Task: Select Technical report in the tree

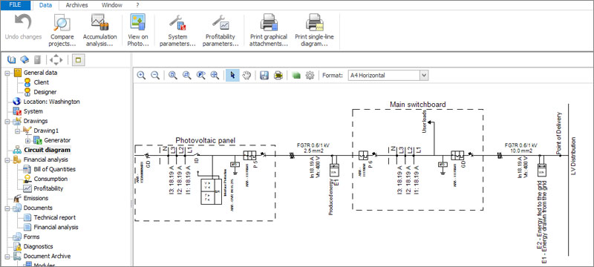Action: (x=54, y=217)
